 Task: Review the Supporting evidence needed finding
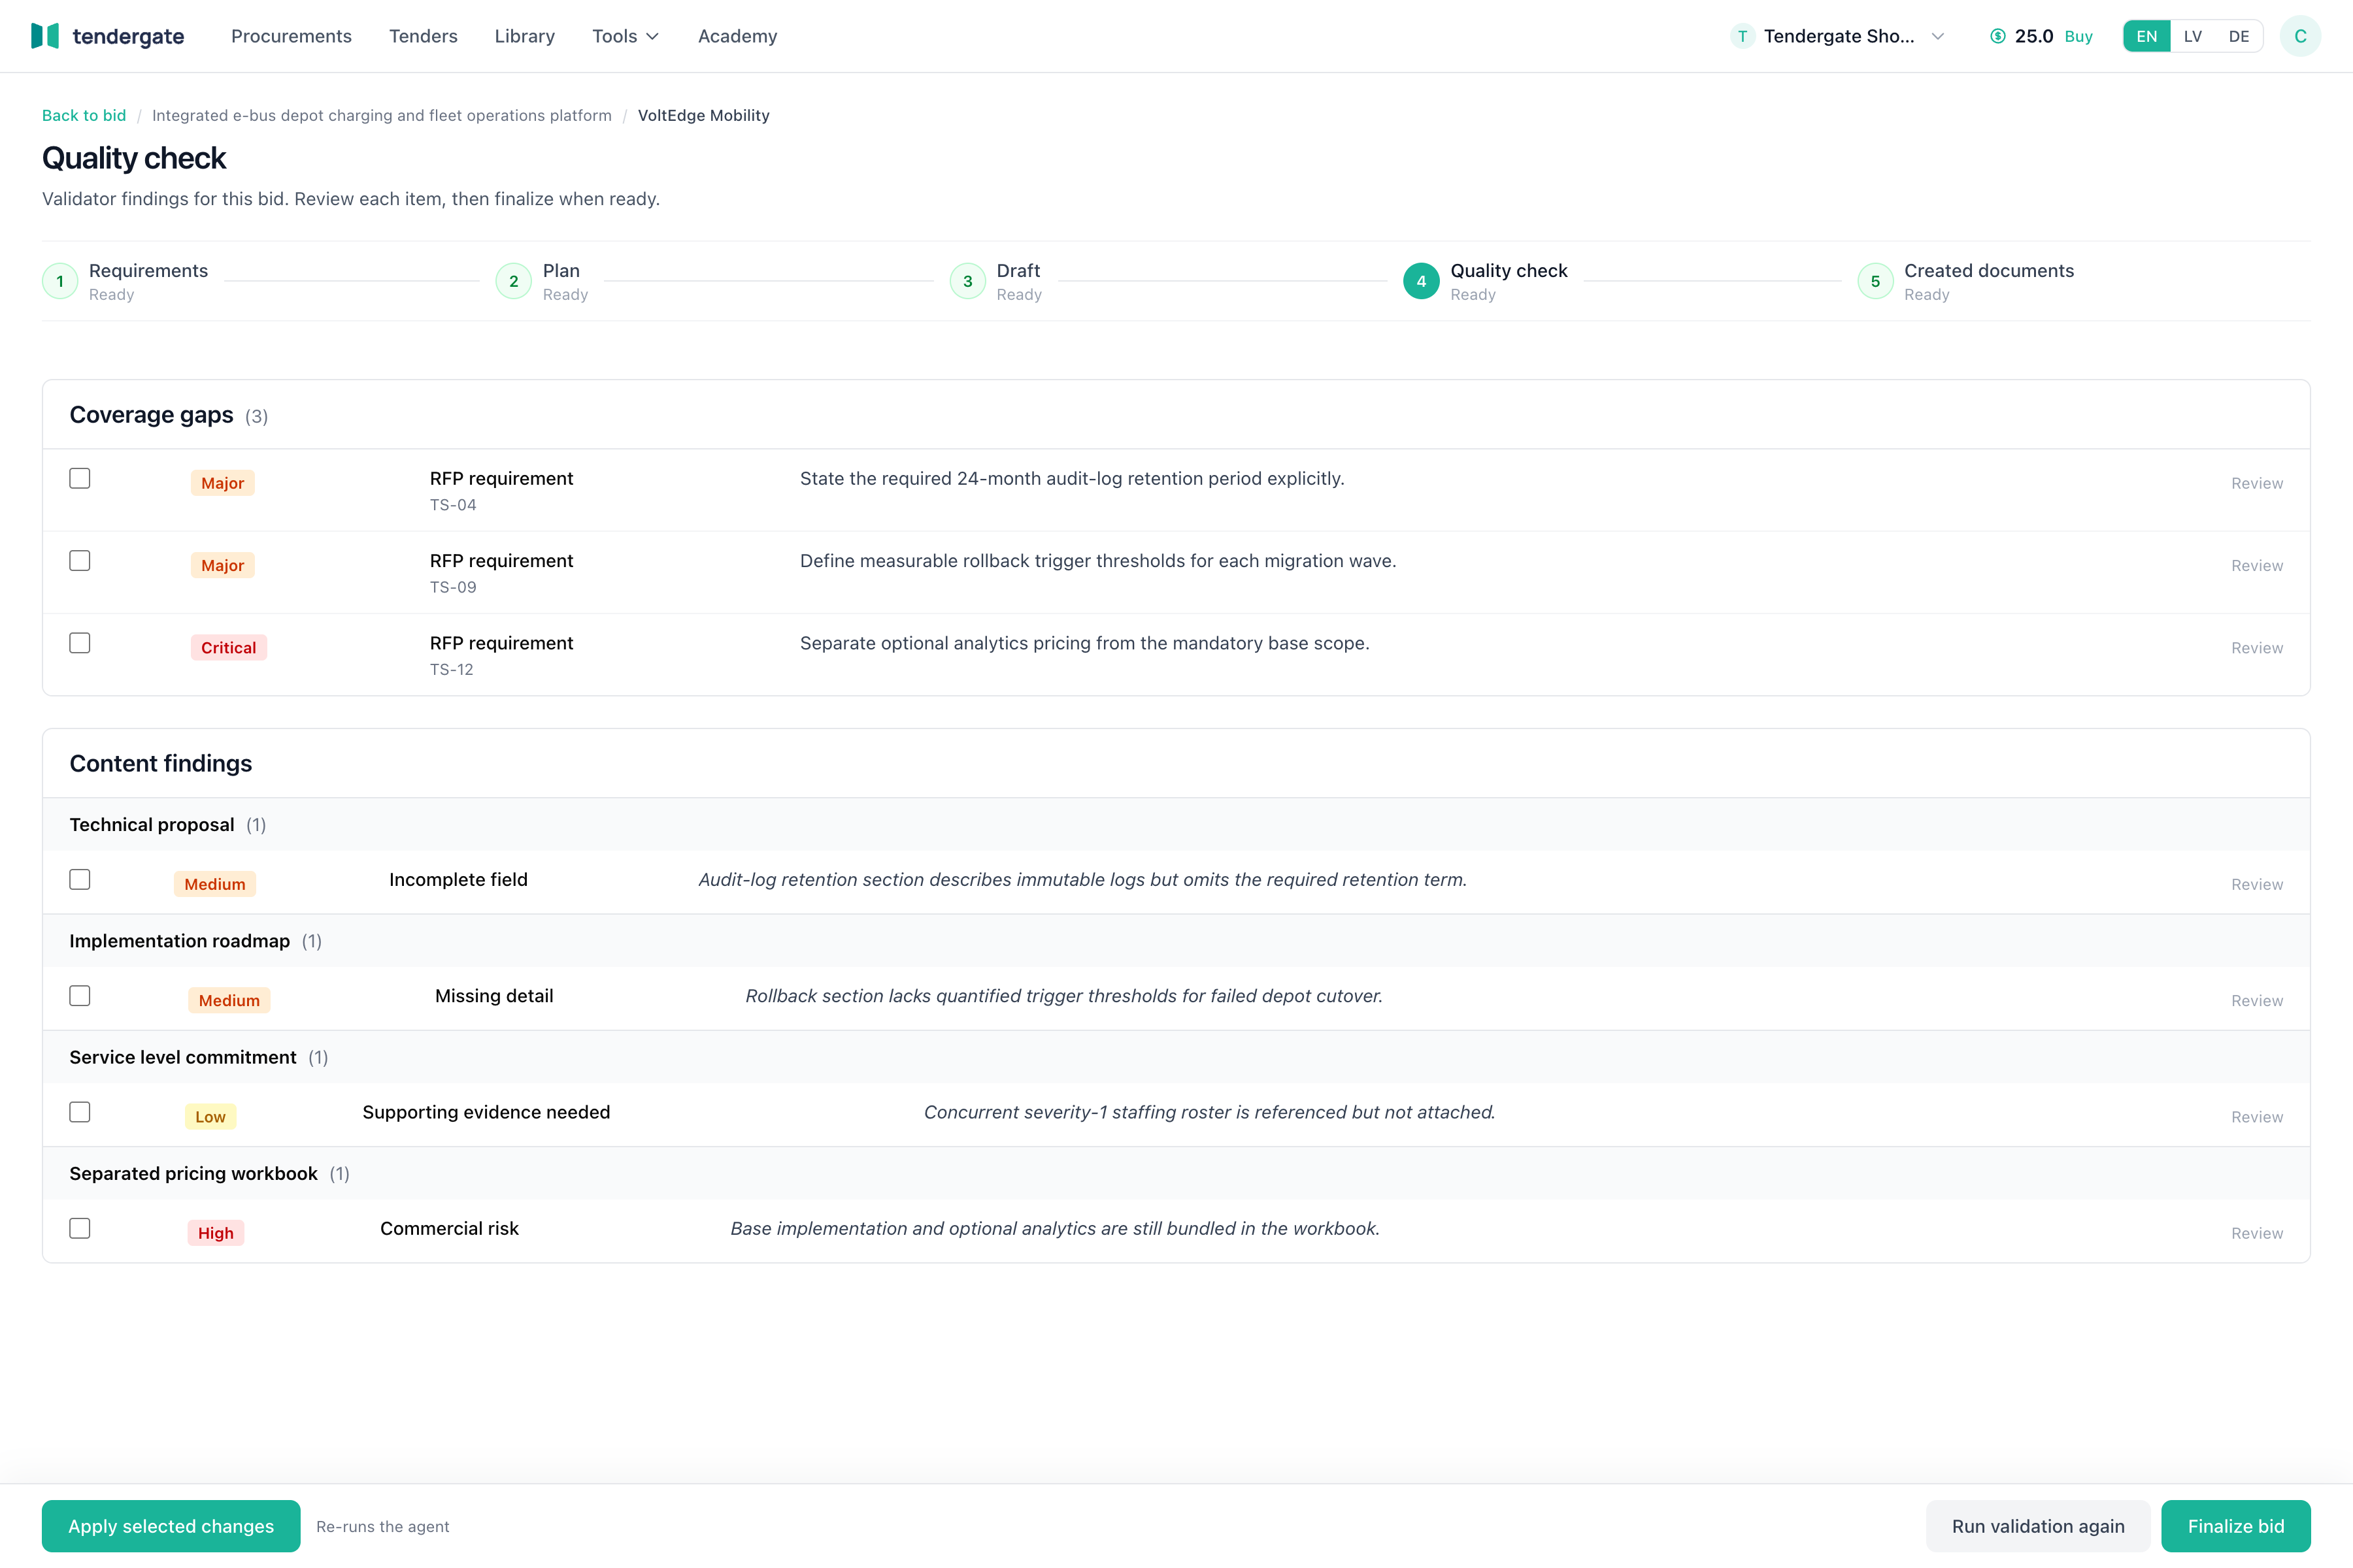click(2257, 1117)
